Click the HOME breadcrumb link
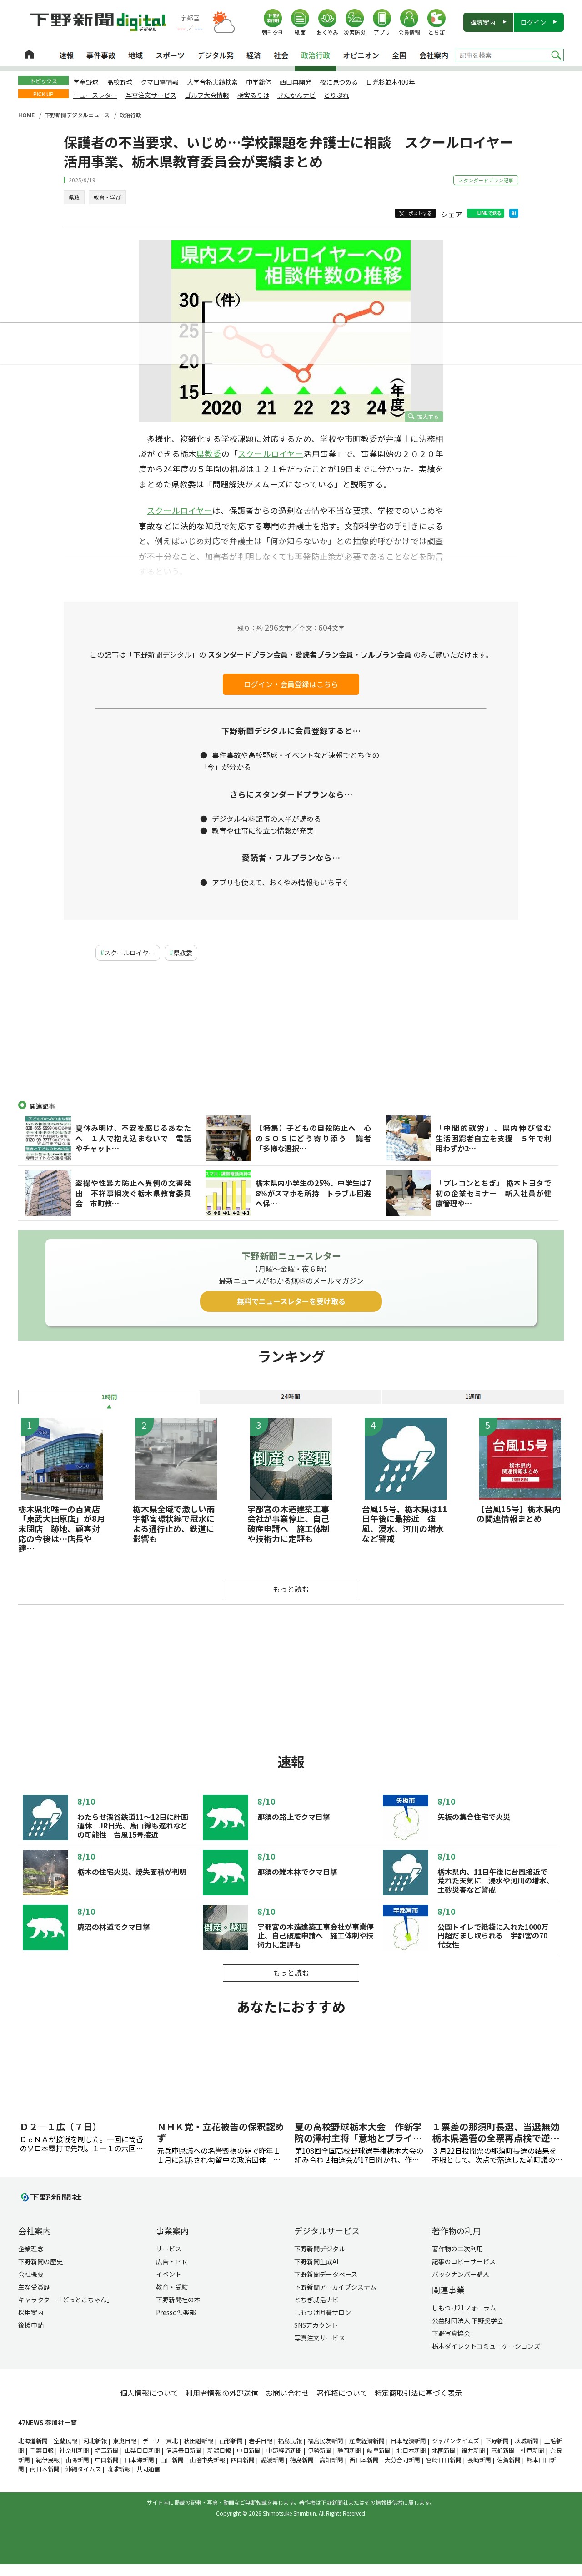582x2576 pixels. [26, 115]
